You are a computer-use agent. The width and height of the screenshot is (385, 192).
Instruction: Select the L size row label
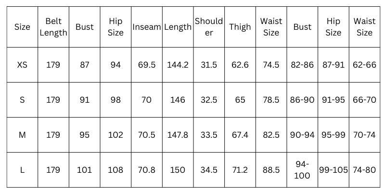click(x=22, y=170)
